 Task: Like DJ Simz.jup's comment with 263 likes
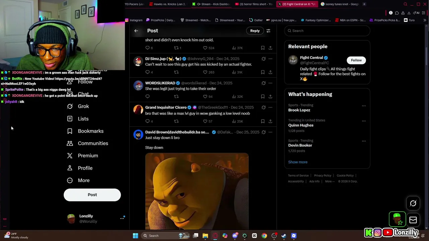click(x=208, y=72)
